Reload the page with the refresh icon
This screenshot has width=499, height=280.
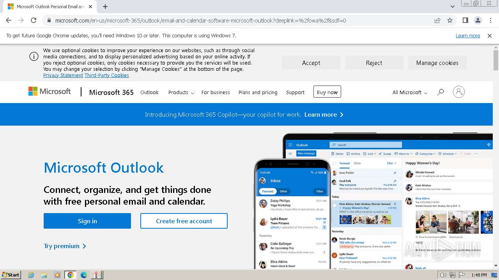coord(34,21)
